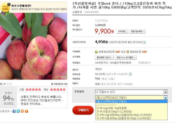Click the last orange share icon
The width and height of the screenshot is (175, 123).
point(26,111)
